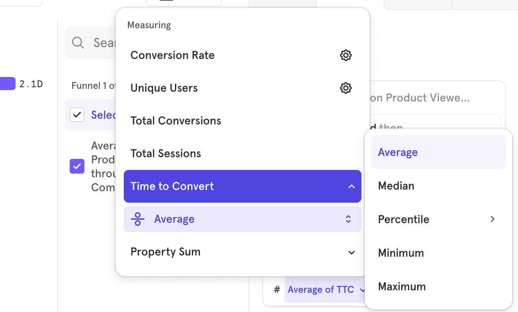Choose Total Sessions as the measurement
The width and height of the screenshot is (518, 312).
point(166,153)
